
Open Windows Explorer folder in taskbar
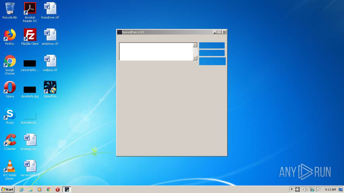pos(30,190)
